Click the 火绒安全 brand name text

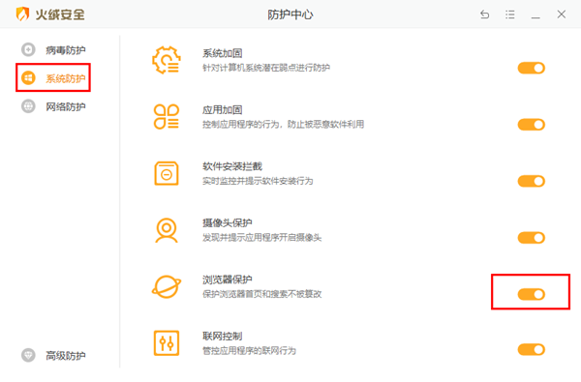pos(60,15)
